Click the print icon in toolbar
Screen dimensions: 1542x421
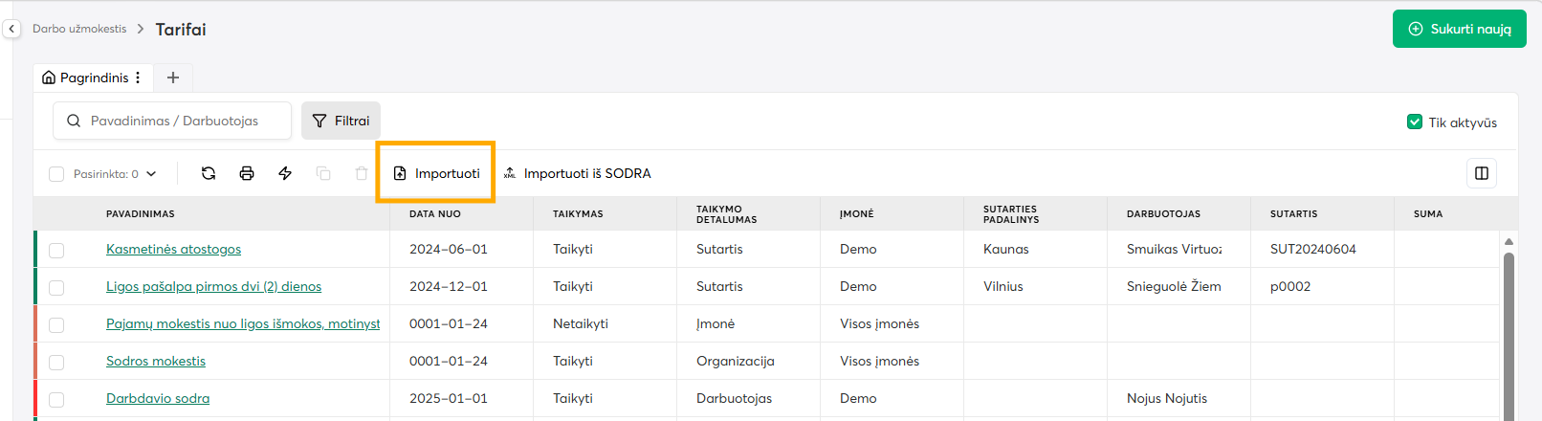tap(247, 173)
